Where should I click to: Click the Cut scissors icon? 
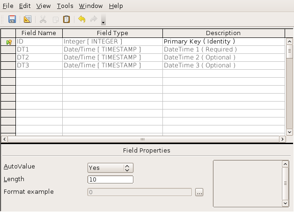[43, 20]
